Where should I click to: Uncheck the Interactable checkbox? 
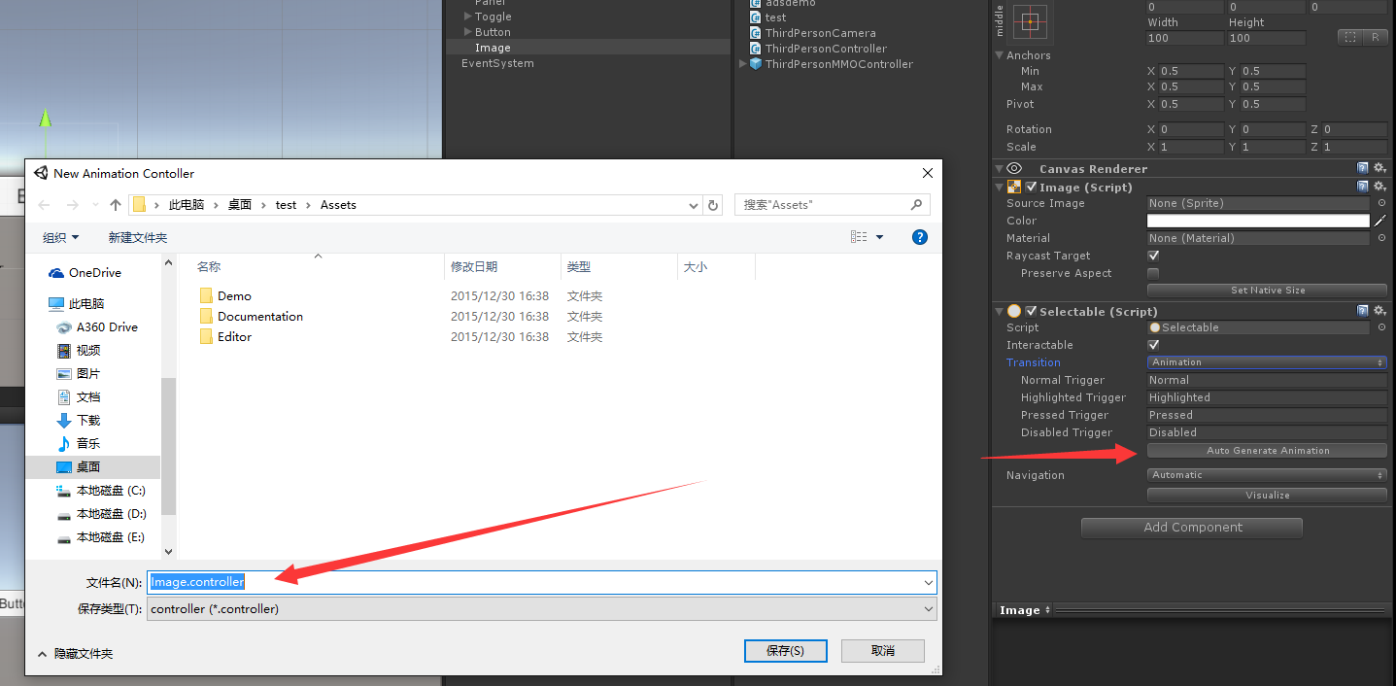coord(1153,345)
